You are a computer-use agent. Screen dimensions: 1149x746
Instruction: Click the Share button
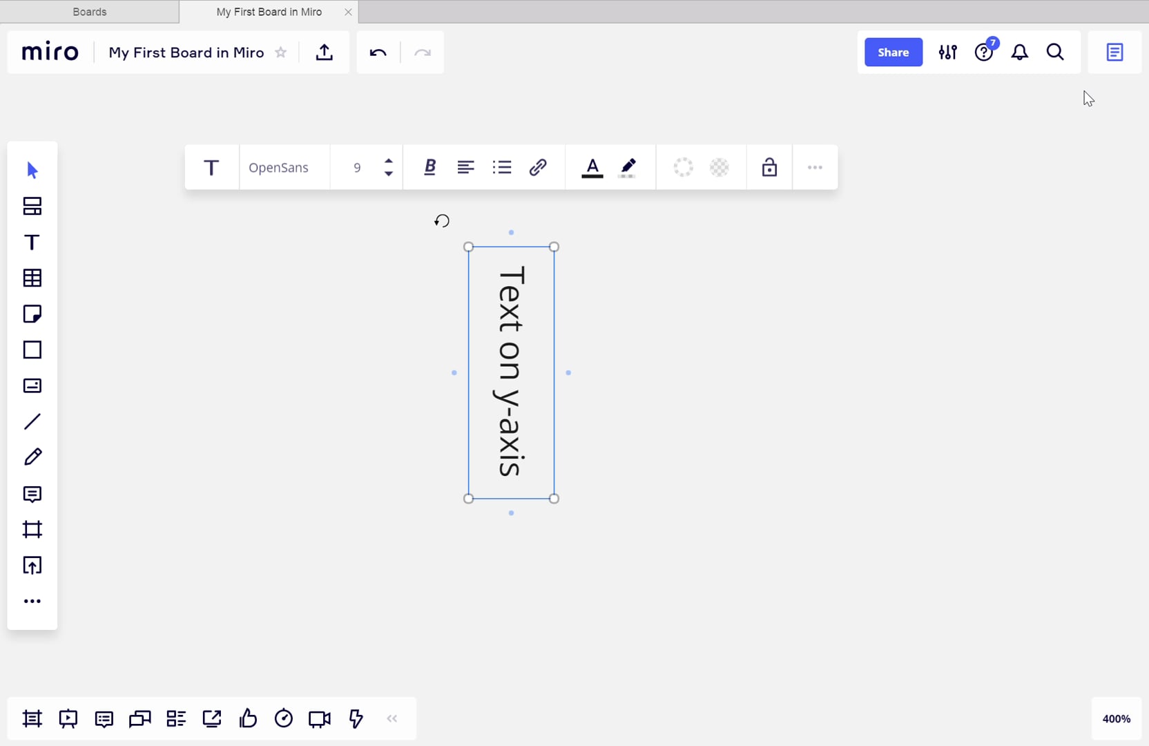click(893, 52)
